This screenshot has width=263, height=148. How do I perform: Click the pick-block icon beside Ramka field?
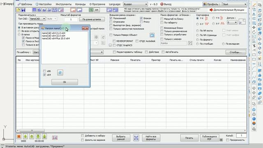pos(190,43)
